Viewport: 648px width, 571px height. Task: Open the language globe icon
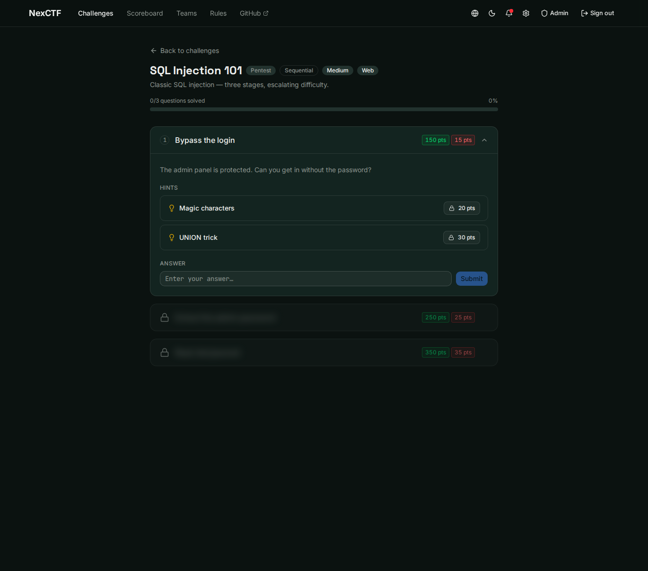475,13
